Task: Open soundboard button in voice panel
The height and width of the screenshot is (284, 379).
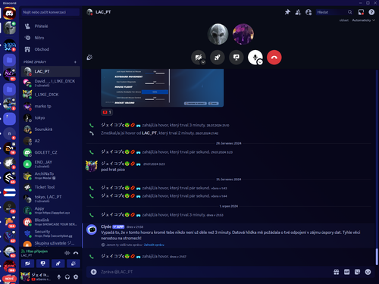Action: tap(74, 264)
